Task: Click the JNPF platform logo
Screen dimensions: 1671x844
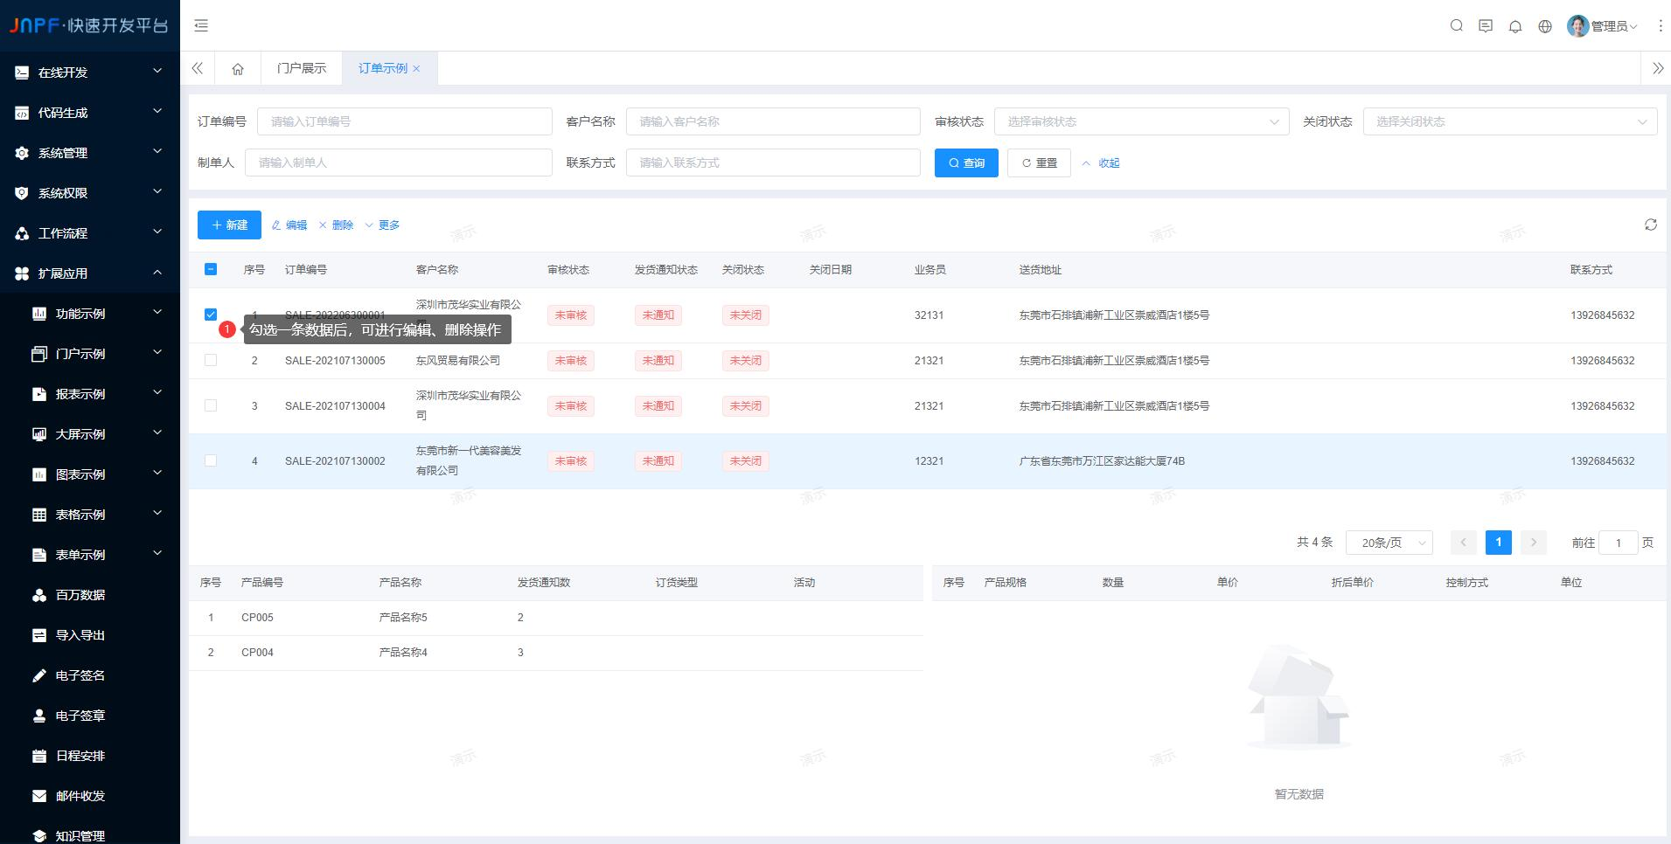Action: [89, 25]
